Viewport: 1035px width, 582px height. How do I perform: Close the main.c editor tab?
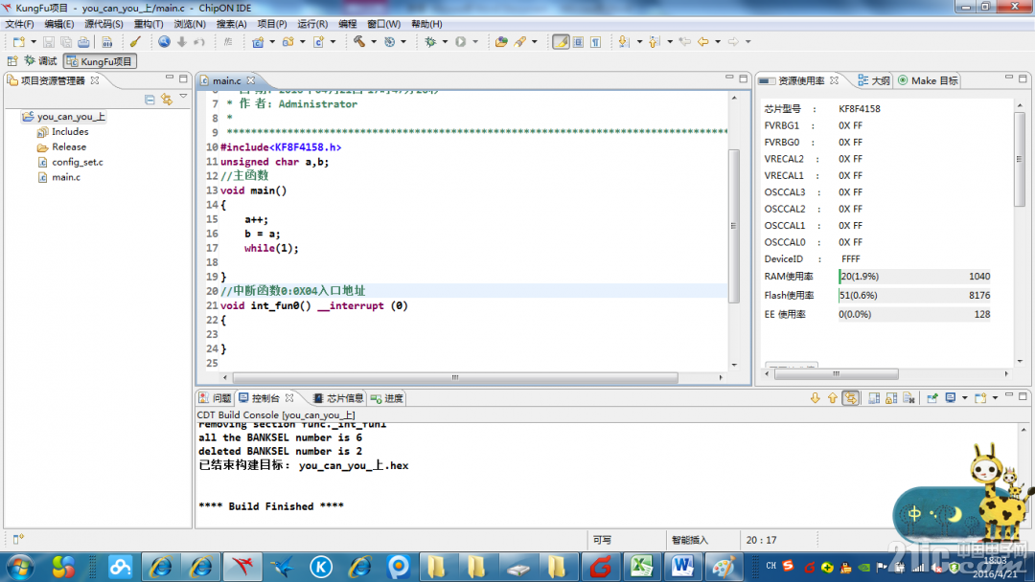(251, 80)
